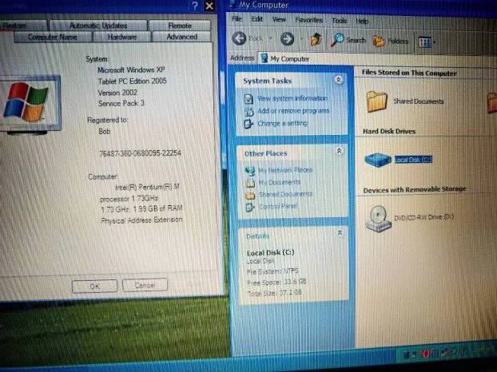This screenshot has width=497, height=372.
Task: Switch to the System Restore tab
Action: 22,26
